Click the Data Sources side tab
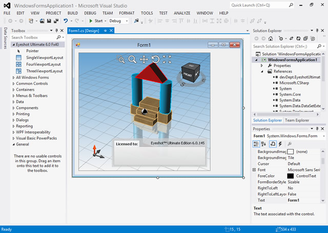The height and width of the screenshot is (233, 328). (x=6, y=38)
